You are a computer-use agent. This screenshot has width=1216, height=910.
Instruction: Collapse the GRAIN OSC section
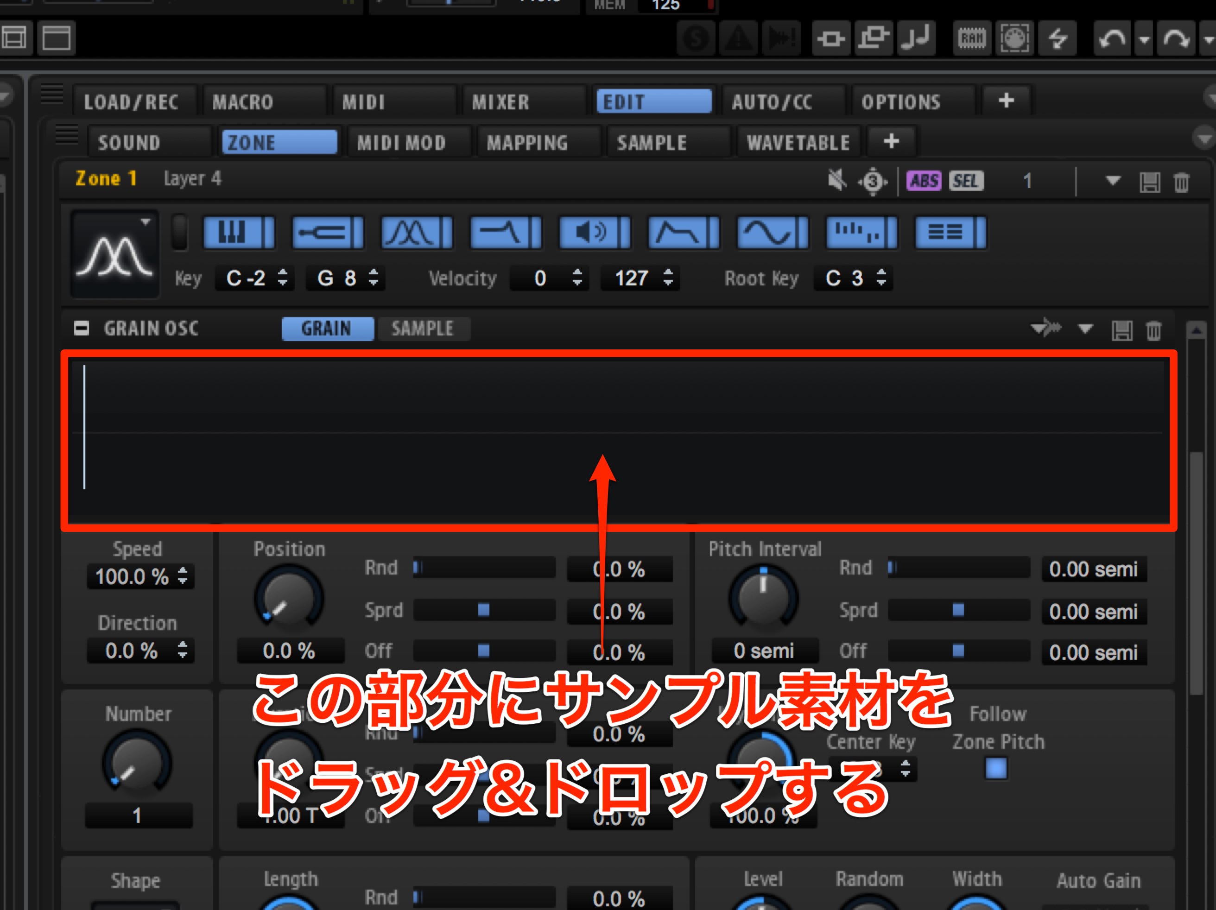tap(82, 328)
